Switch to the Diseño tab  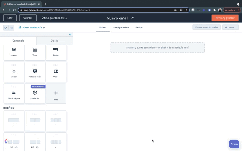[54, 41]
